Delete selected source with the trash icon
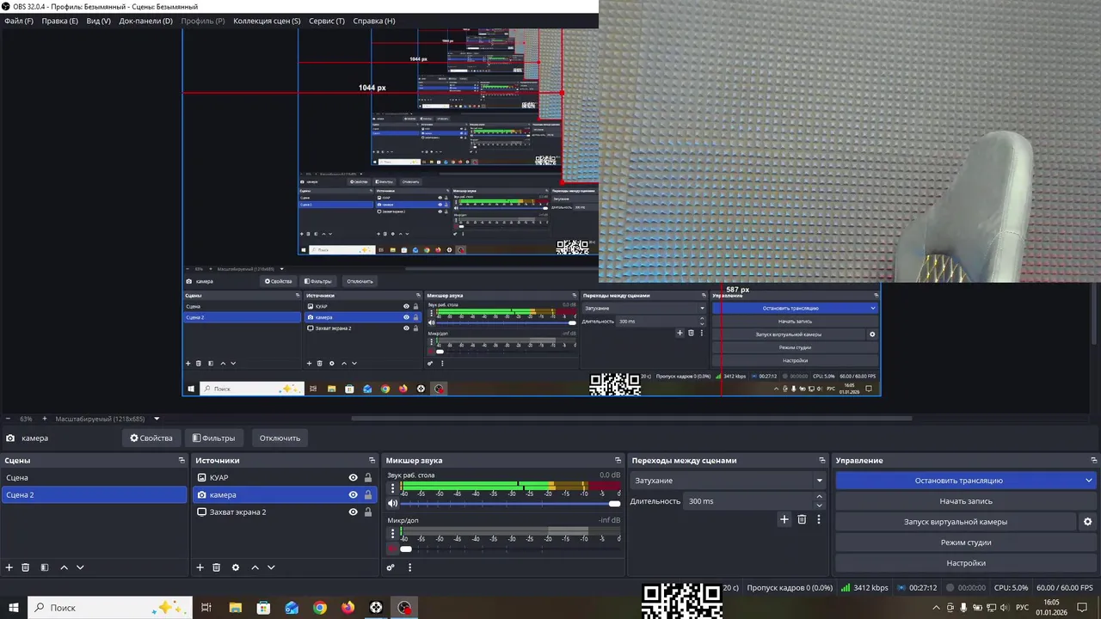Viewport: 1101px width, 619px height. pyautogui.click(x=216, y=567)
